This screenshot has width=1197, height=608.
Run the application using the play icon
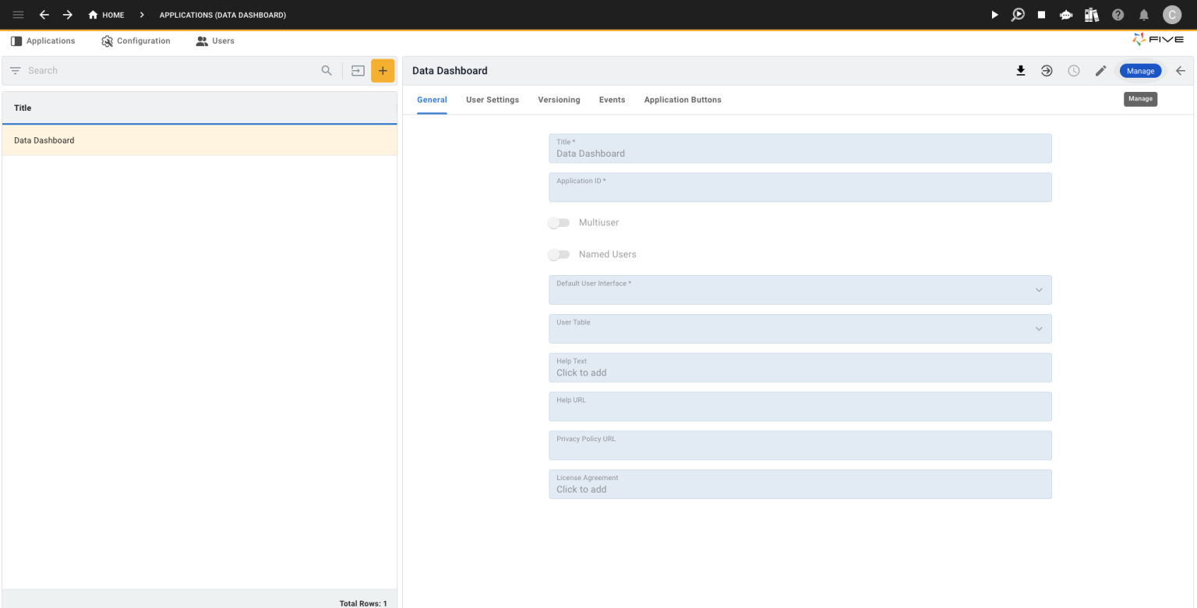(994, 14)
